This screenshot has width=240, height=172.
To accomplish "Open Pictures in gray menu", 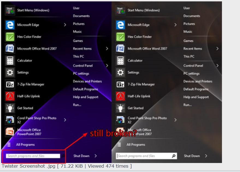I will pyautogui.click(x=189, y=24).
